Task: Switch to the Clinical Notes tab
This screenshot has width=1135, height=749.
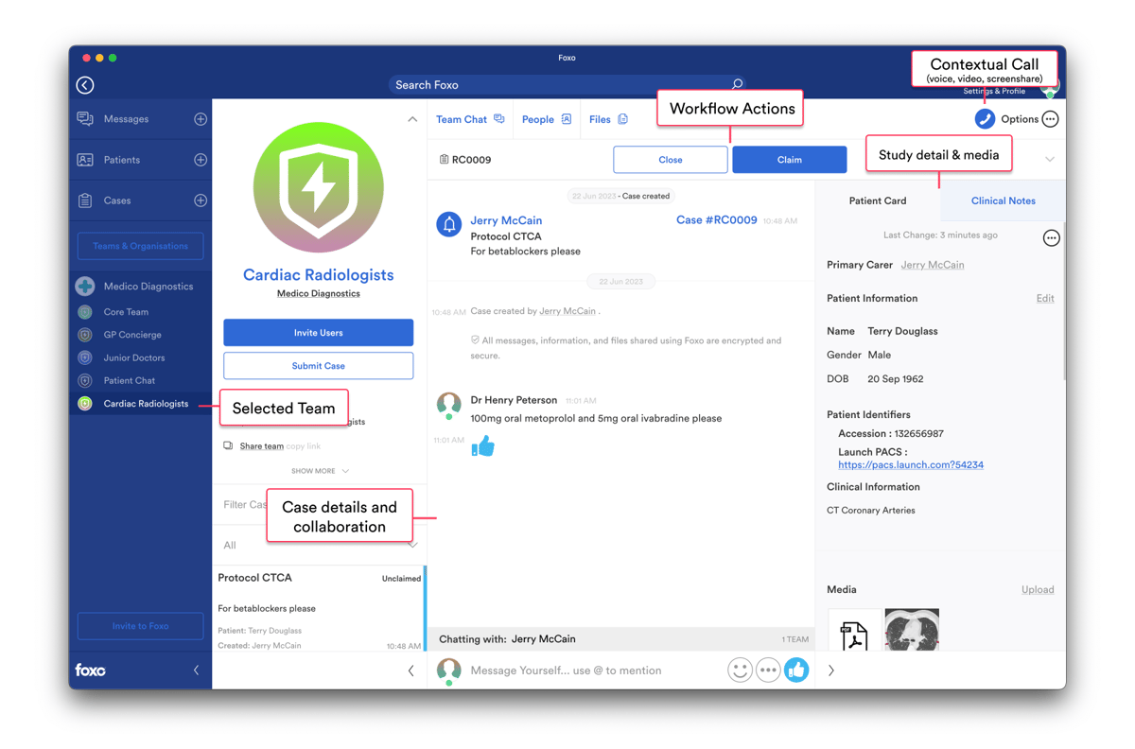Action: click(x=1003, y=200)
